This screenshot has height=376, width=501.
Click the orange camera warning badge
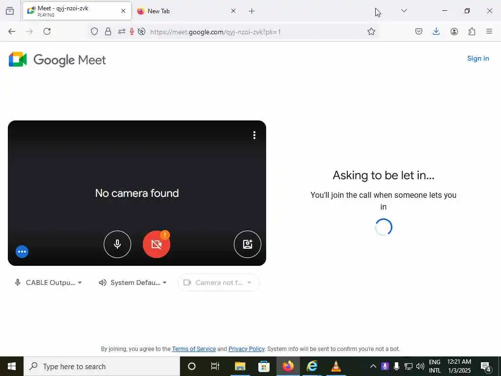coord(165,235)
